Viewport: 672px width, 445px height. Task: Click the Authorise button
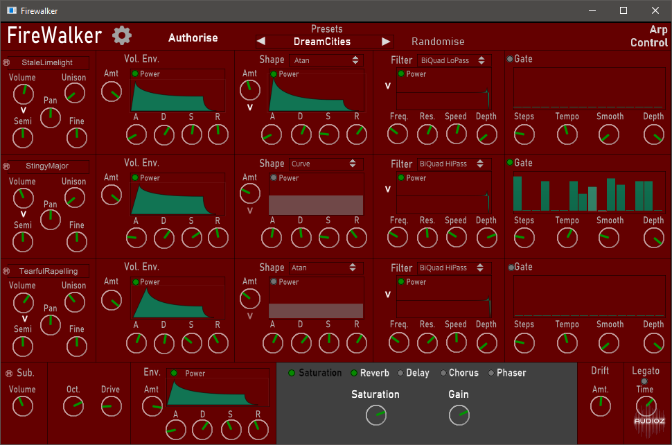click(x=193, y=38)
